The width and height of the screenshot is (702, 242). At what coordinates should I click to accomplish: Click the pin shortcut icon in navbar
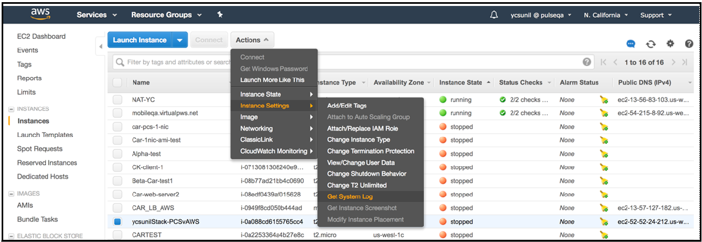click(220, 15)
